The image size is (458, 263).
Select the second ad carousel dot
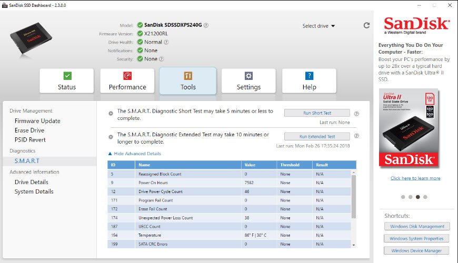[x=411, y=197]
